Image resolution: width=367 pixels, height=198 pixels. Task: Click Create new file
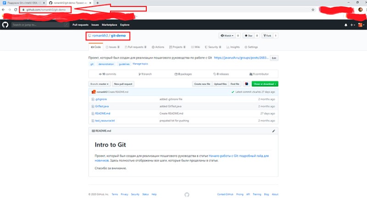202,84
